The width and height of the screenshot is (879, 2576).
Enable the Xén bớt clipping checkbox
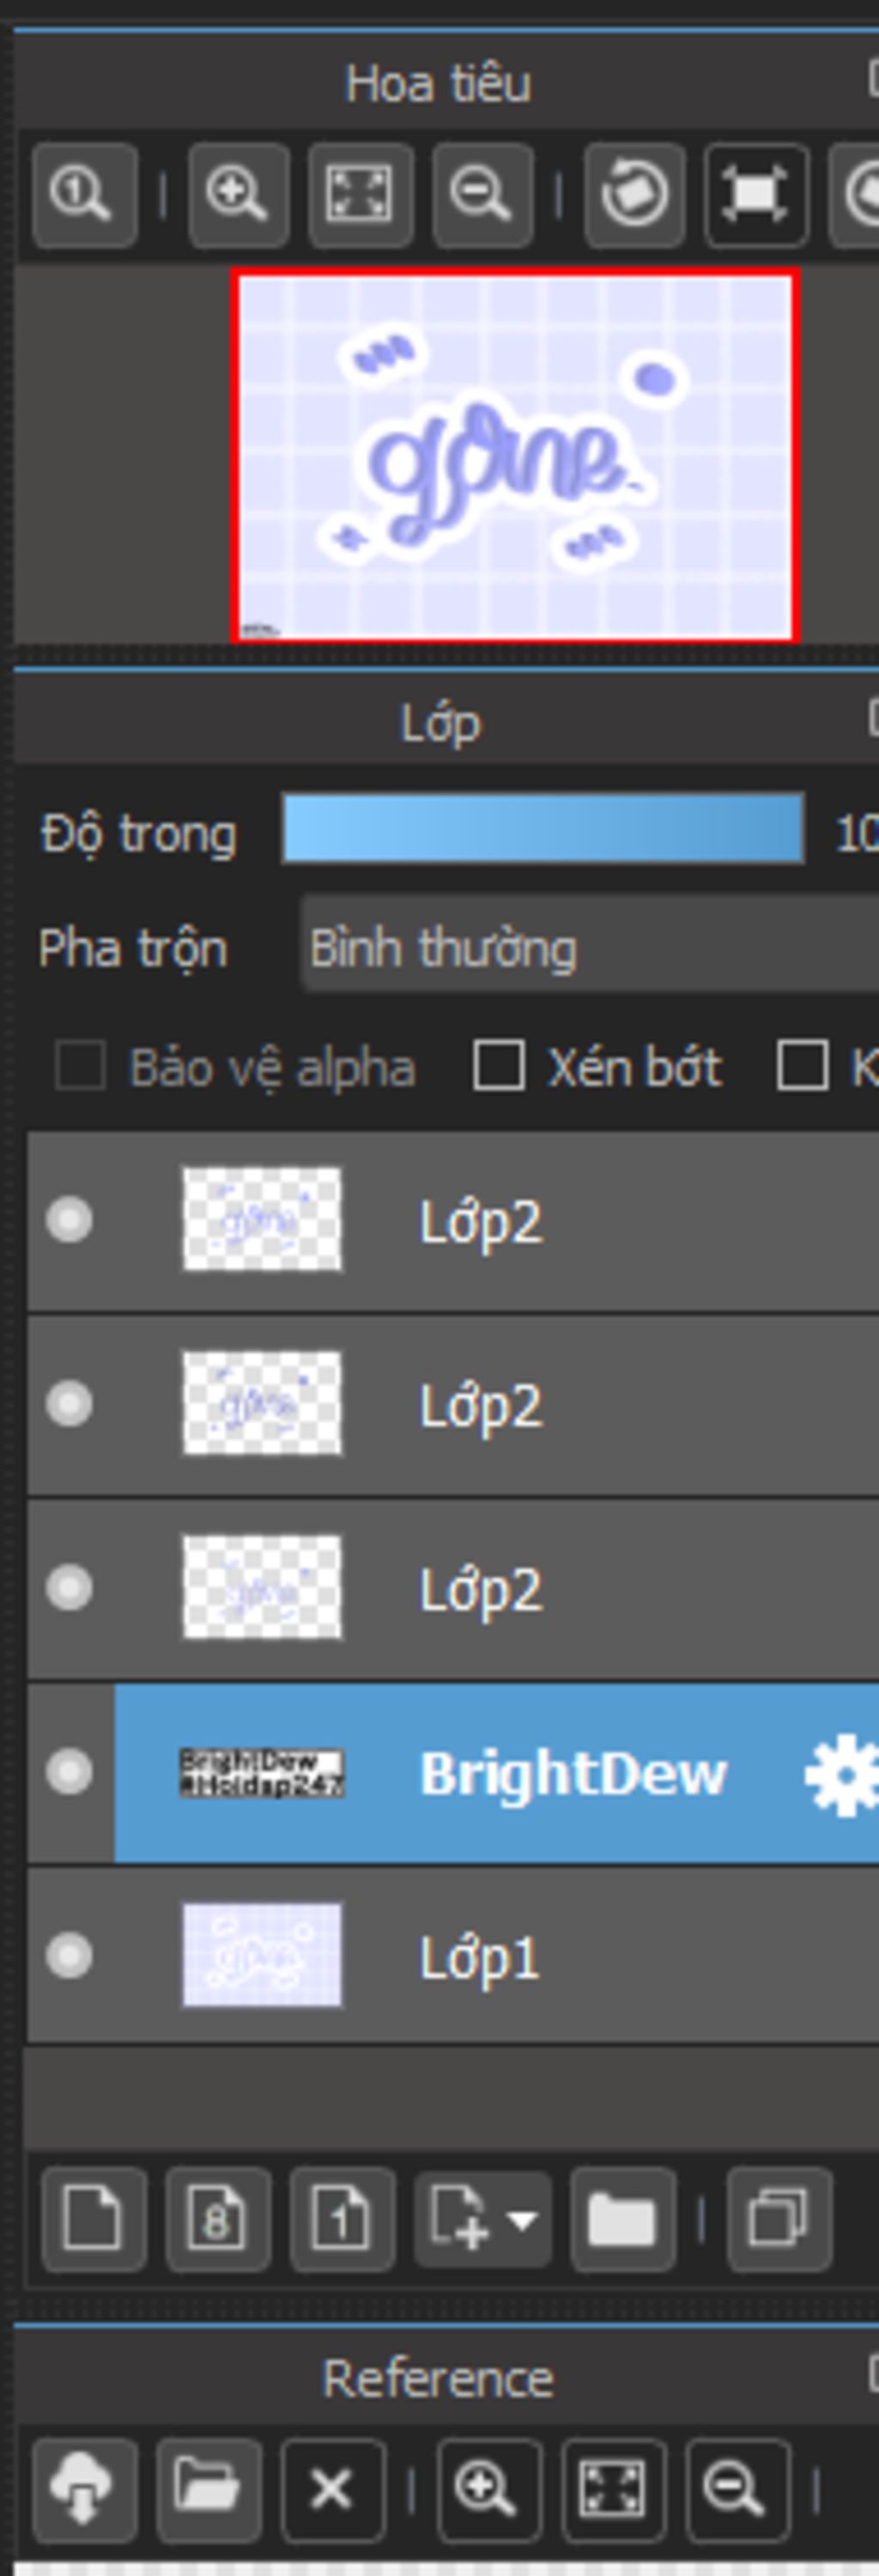coord(498,1065)
